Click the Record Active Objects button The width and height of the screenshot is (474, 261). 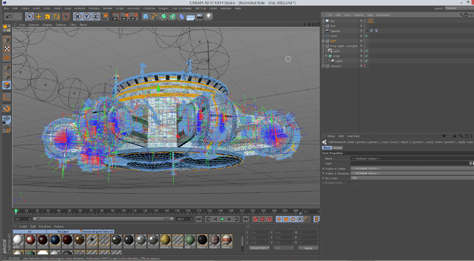(x=255, y=219)
